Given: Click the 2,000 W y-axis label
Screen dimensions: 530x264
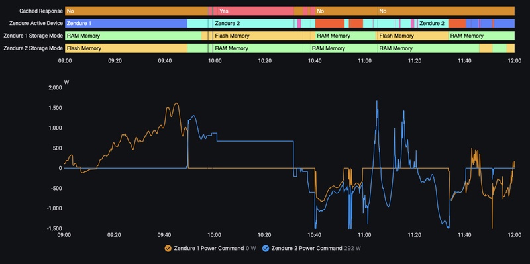Looking at the screenshot, I should coord(56,88).
